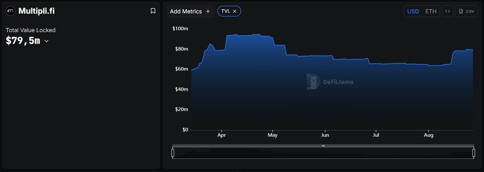Switch chart denomination to USD

pos(413,11)
